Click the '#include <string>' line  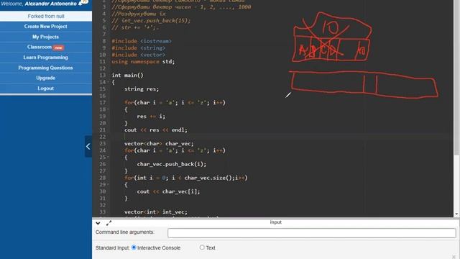(139, 48)
